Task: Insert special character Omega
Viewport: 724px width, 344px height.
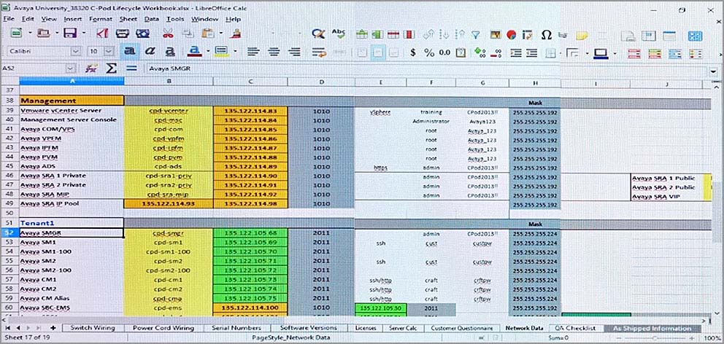Action: [546, 34]
